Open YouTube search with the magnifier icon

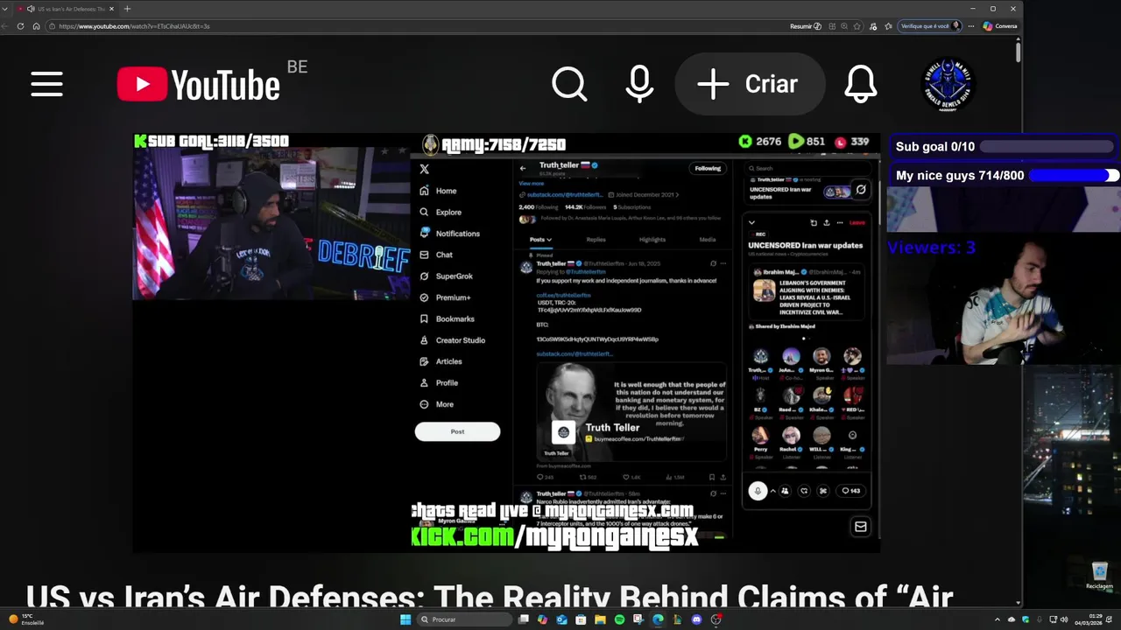pyautogui.click(x=569, y=85)
